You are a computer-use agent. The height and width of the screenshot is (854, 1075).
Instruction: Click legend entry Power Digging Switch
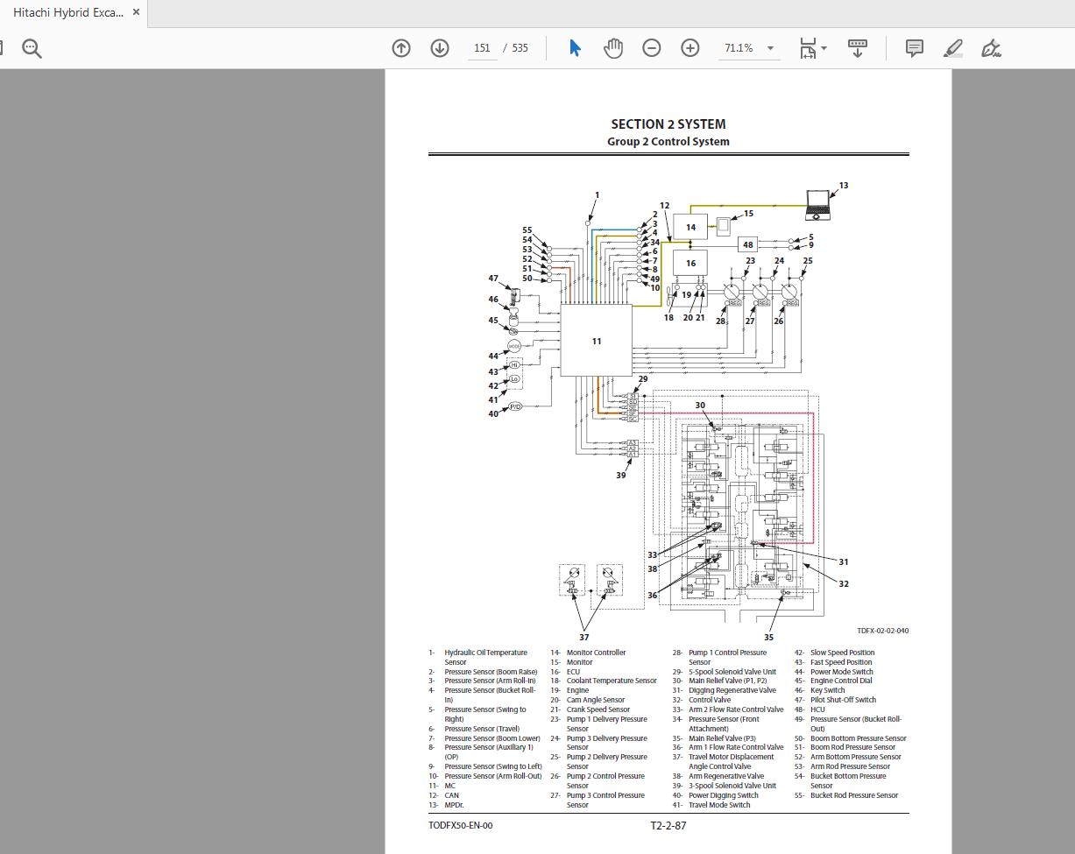tap(724, 795)
